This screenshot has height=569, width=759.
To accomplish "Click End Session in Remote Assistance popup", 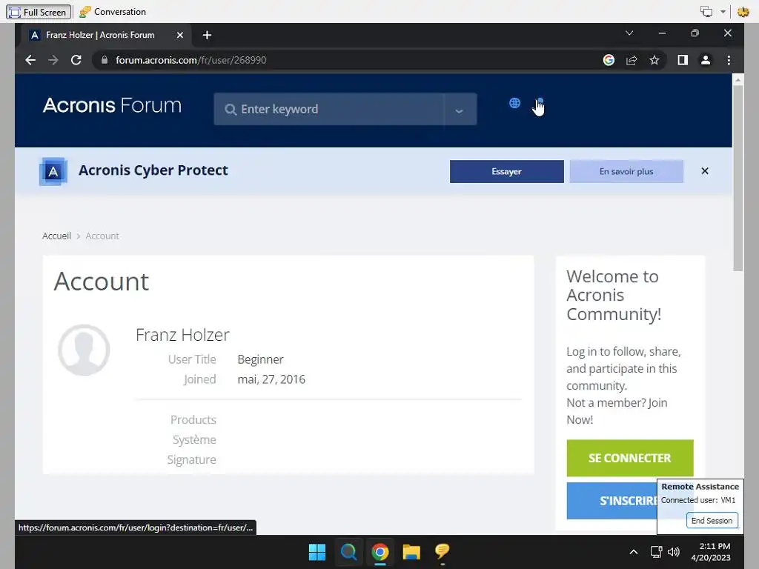I will click(712, 521).
